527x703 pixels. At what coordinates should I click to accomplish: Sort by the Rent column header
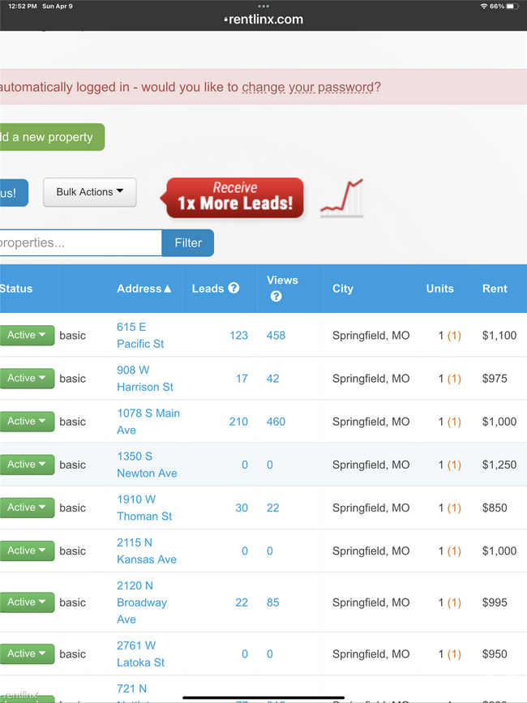click(495, 289)
